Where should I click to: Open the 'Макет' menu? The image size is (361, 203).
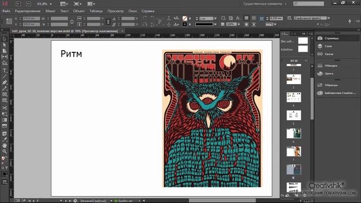click(x=50, y=11)
